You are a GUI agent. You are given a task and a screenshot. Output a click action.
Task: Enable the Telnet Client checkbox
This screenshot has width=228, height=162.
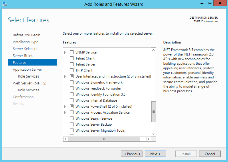click(72, 58)
